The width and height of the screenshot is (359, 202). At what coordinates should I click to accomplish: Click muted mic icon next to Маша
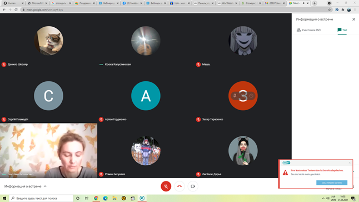[x=198, y=65]
